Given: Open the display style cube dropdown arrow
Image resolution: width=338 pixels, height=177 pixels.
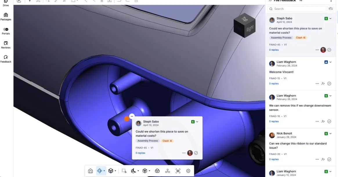Looking at the screenshot, I should pyautogui.click(x=115, y=171).
